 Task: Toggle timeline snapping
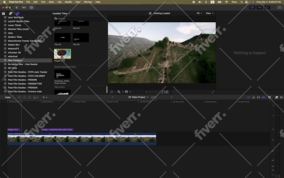coord(264,97)
